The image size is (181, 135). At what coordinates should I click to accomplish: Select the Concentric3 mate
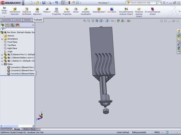pyautogui.click(x=21, y=74)
